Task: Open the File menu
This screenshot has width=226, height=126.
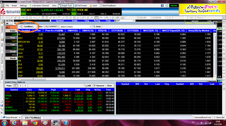Action: 7,6
